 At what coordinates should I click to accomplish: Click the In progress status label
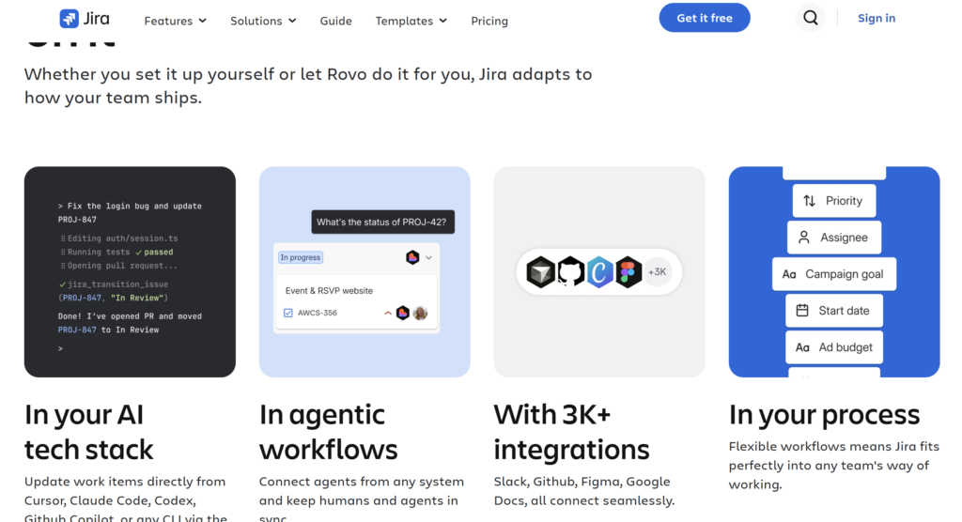click(301, 257)
